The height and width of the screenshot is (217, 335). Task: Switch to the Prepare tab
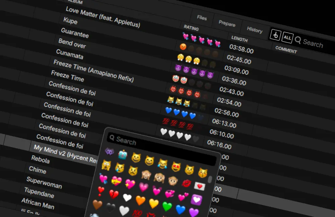[x=227, y=24]
